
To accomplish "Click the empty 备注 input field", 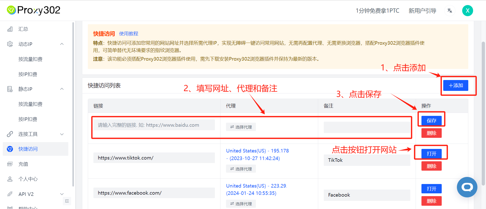I will point(367,127).
